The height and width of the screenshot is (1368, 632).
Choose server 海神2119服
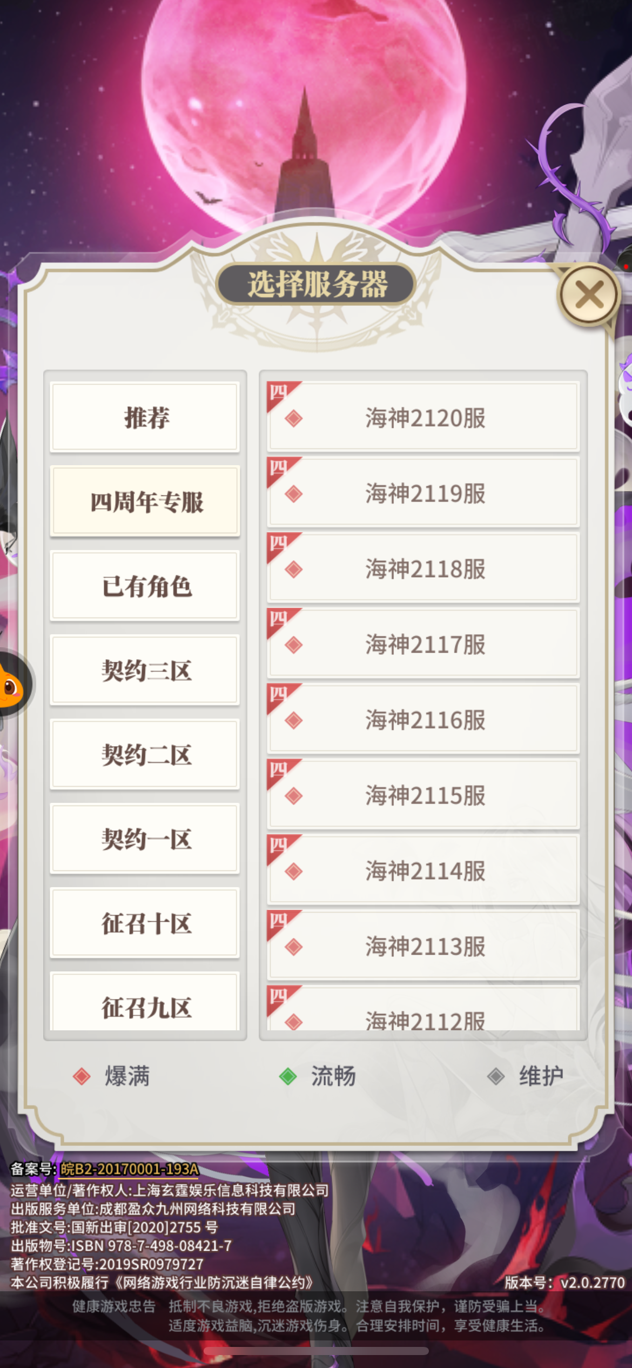point(423,493)
